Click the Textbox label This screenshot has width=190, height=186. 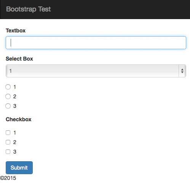tap(16, 30)
